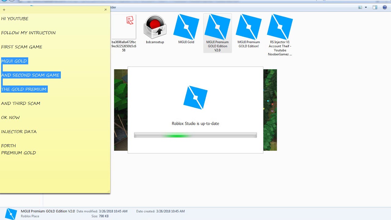Click the details pane Roblox place icon
391x220 pixels.
point(11,214)
